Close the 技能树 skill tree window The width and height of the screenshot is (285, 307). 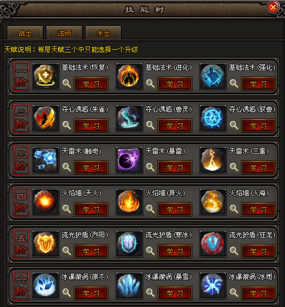pos(273,7)
